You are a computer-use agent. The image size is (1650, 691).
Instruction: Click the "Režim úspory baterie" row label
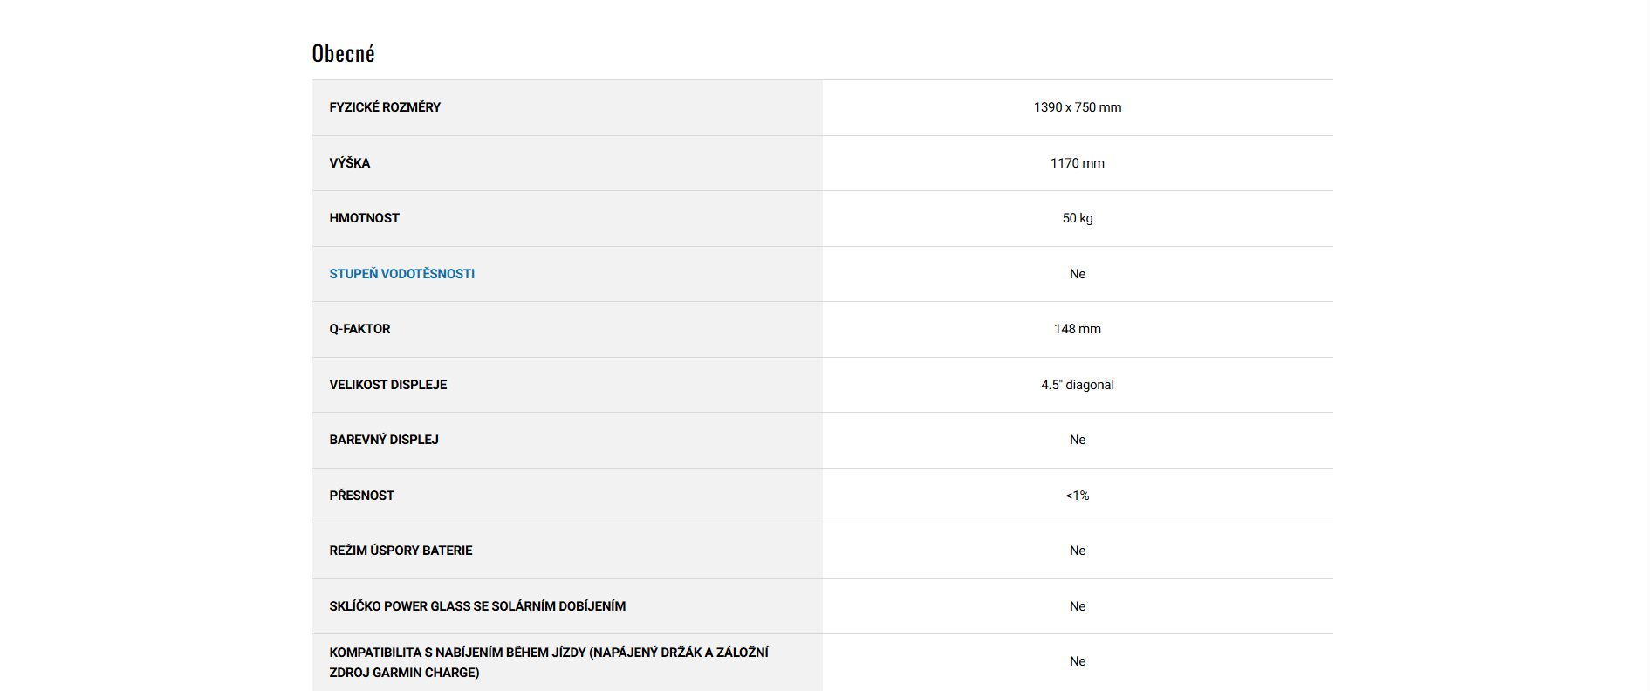(401, 551)
